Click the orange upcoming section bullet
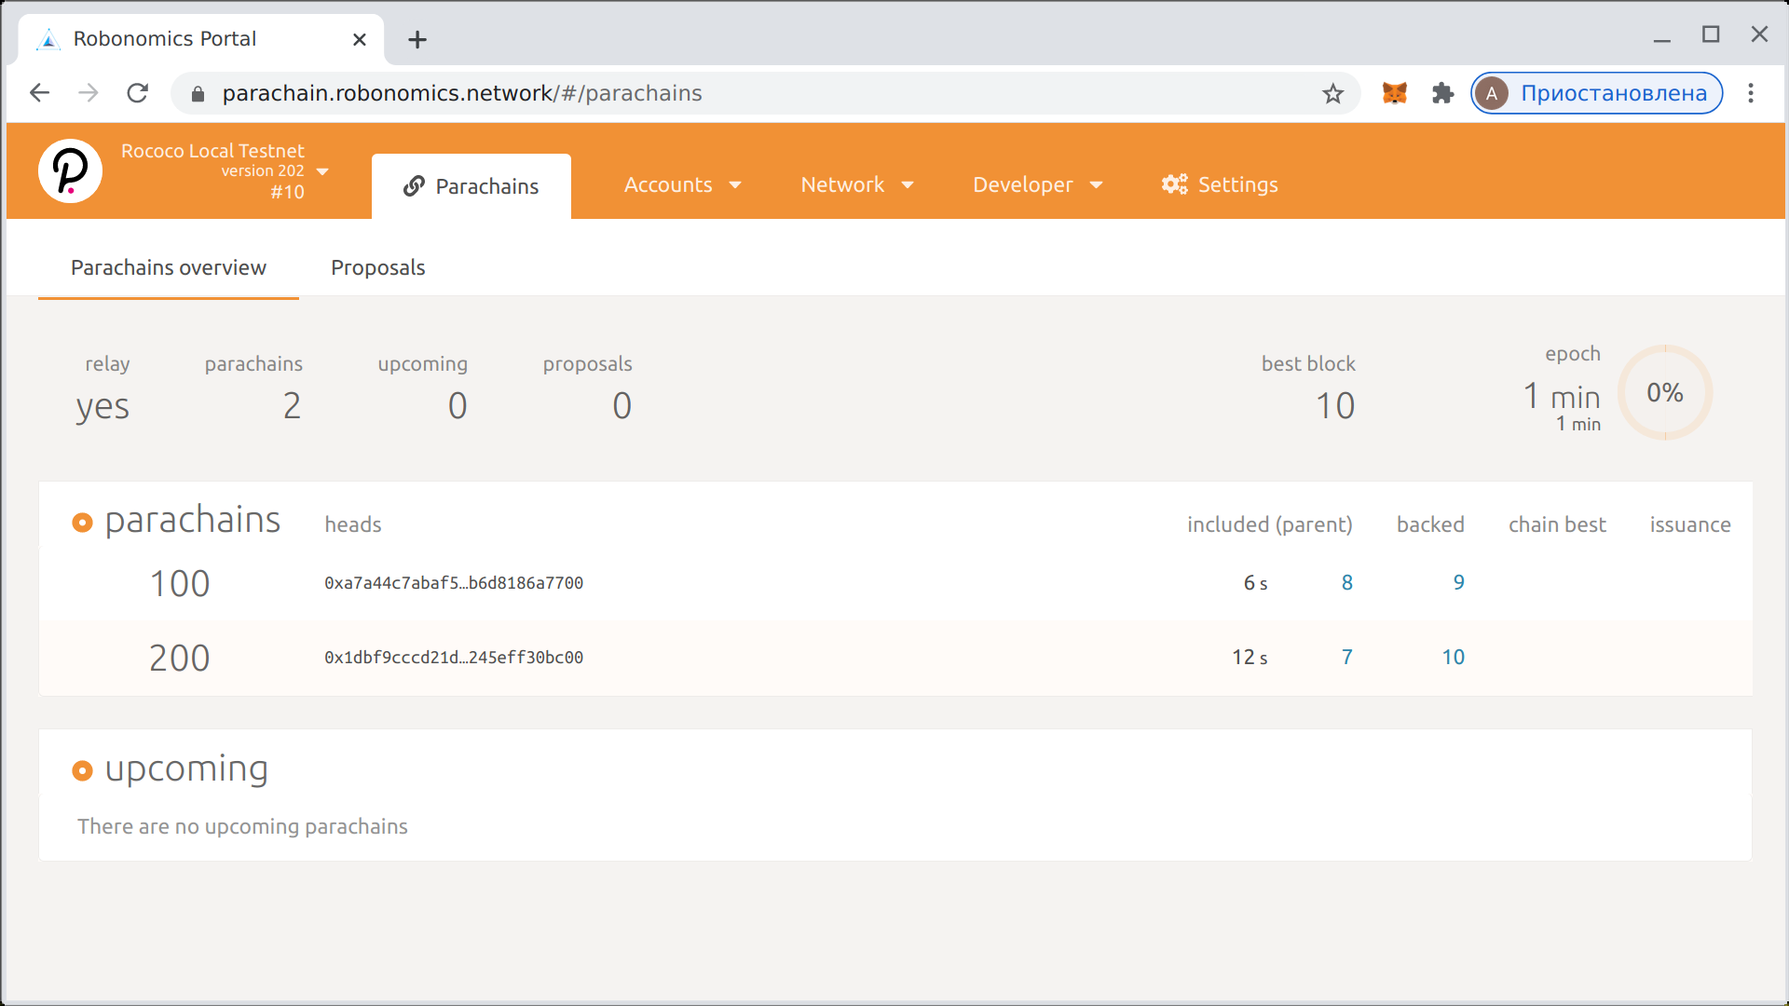Image resolution: width=1789 pixels, height=1006 pixels. [x=82, y=770]
